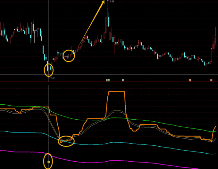Click the yellow signal icon in the indicator pane
Screen dimensions: 218x169
48,162
